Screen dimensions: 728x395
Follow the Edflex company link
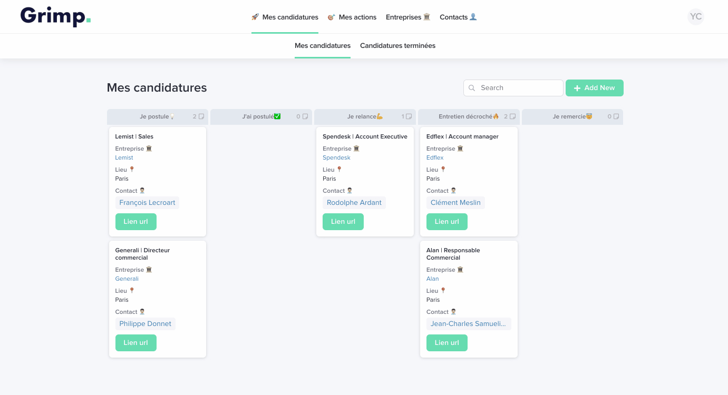pyautogui.click(x=435, y=157)
